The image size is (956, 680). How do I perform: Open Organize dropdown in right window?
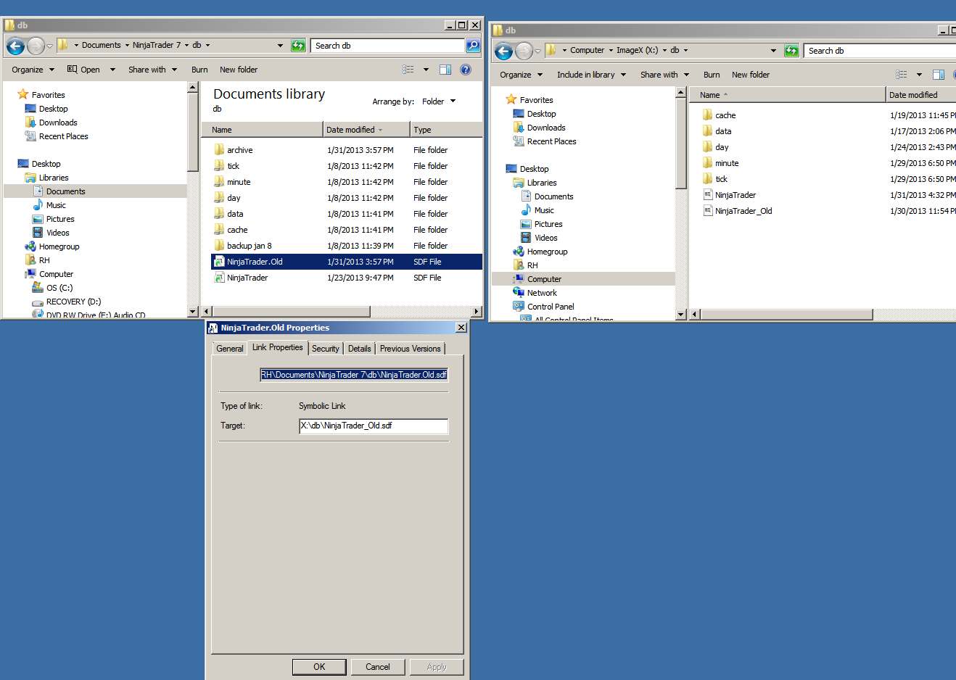click(x=521, y=75)
